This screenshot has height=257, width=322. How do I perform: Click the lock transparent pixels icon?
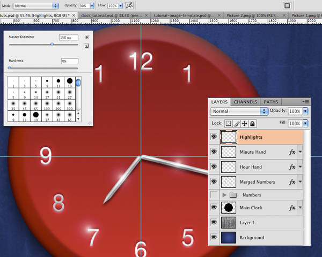(228, 123)
